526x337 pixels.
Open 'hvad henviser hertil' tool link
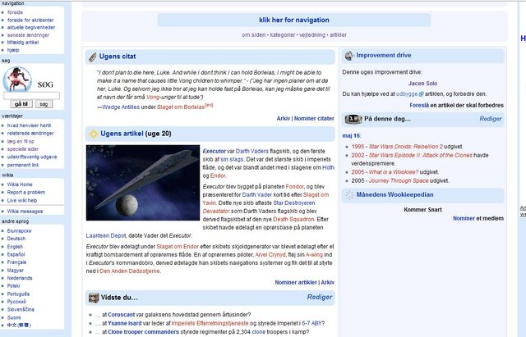[x=30, y=125]
